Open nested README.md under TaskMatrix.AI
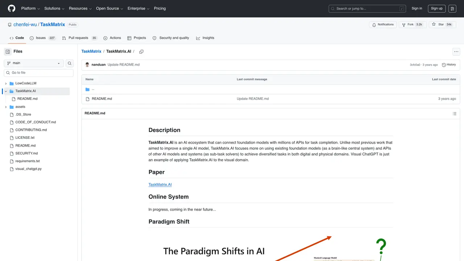This screenshot has height=261, width=464. pyautogui.click(x=27, y=99)
